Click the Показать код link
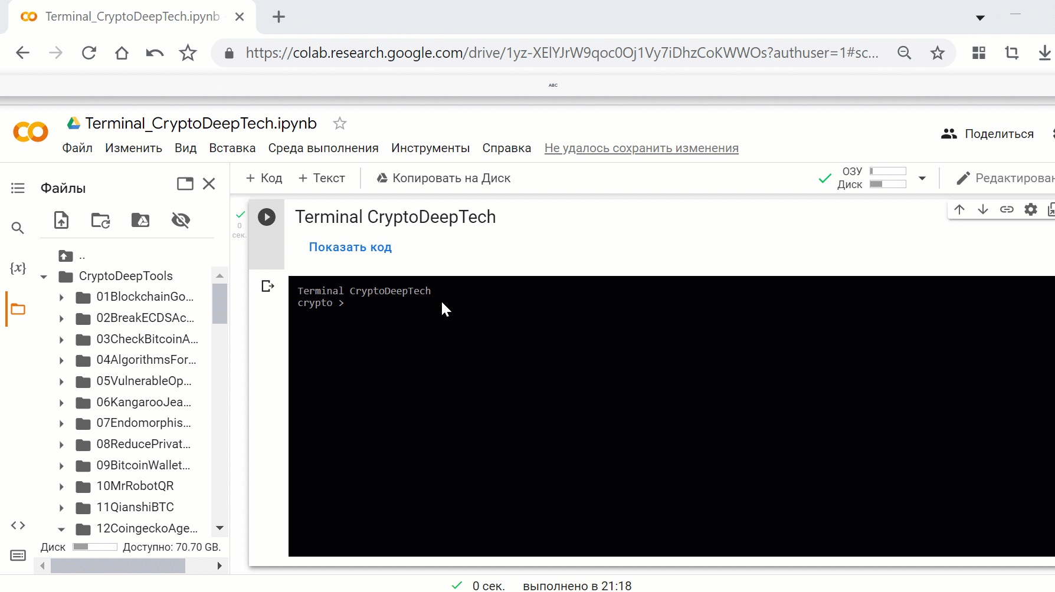The image size is (1055, 592). (350, 246)
